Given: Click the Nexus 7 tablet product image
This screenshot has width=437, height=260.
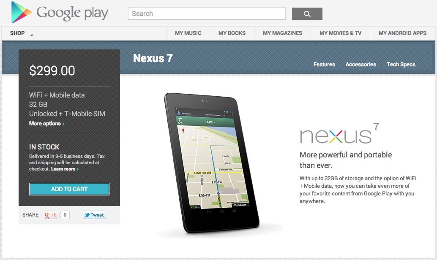Looking at the screenshot, I should (212, 163).
